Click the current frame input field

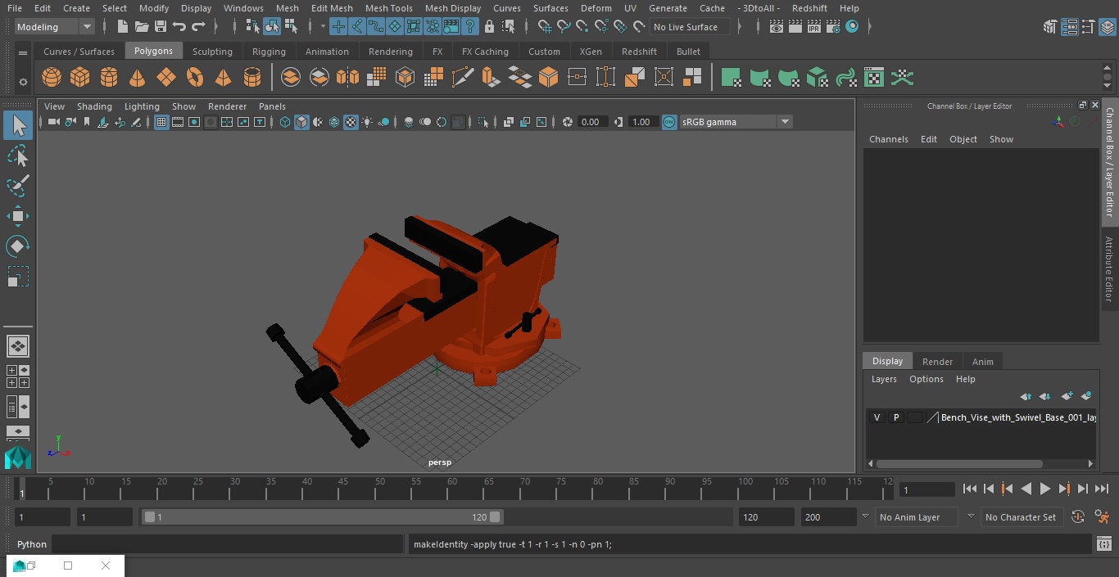point(927,489)
